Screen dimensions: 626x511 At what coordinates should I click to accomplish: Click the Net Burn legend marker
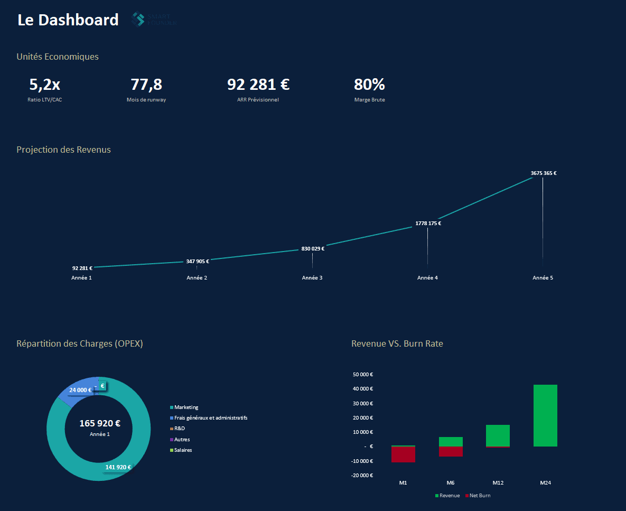tap(467, 496)
